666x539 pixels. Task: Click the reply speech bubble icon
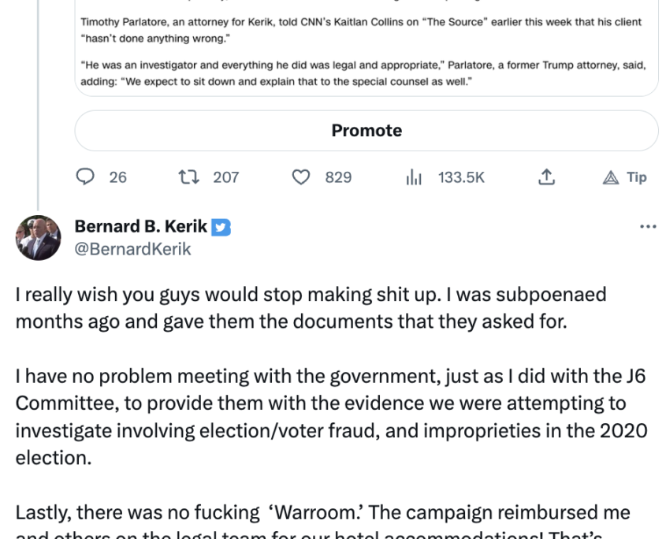pyautogui.click(x=85, y=177)
